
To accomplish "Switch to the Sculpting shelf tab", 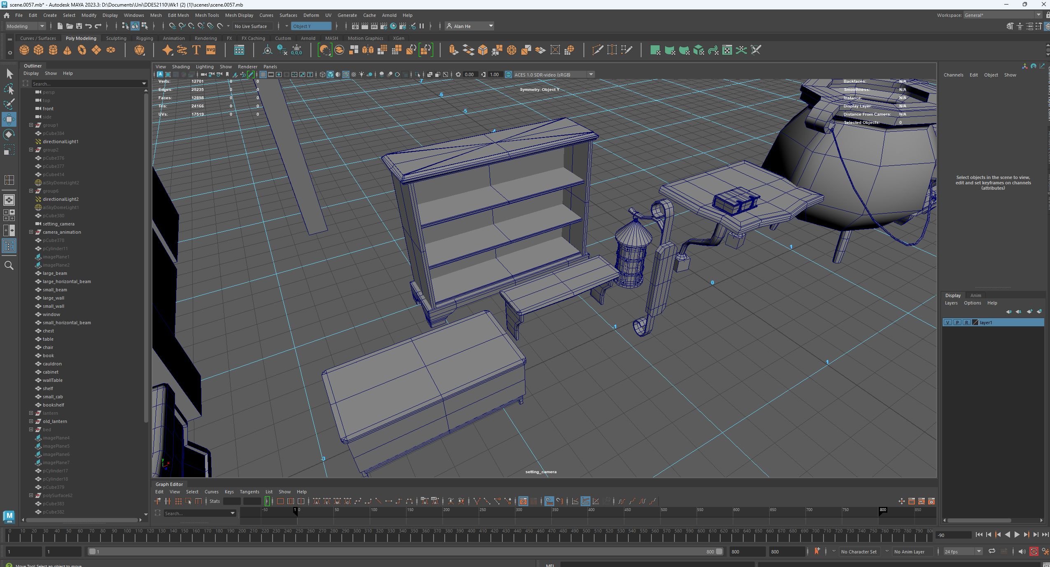I will coord(116,38).
